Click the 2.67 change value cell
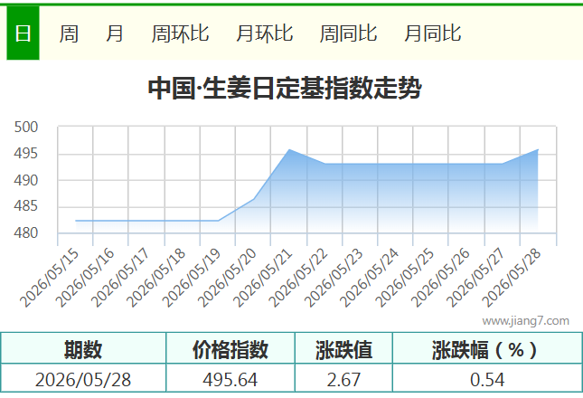583x398 pixels. coord(344,379)
